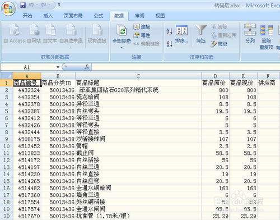Click the fx insert function button
This screenshot has width=280, height=220.
coord(87,67)
